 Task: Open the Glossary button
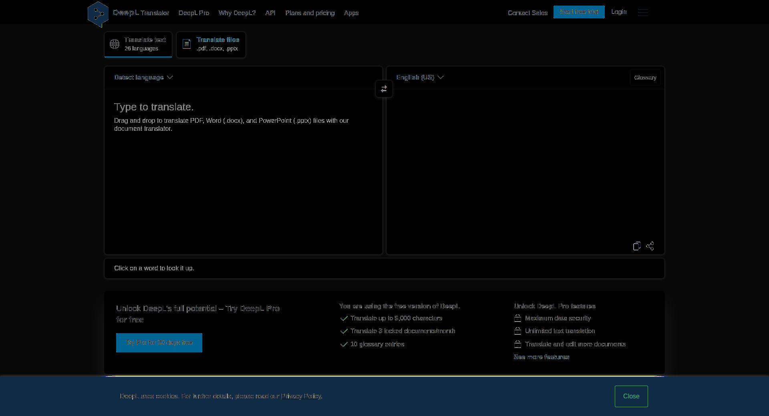coord(645,78)
